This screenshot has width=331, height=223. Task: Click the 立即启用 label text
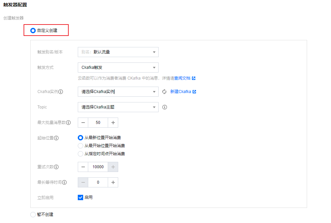click(45, 198)
